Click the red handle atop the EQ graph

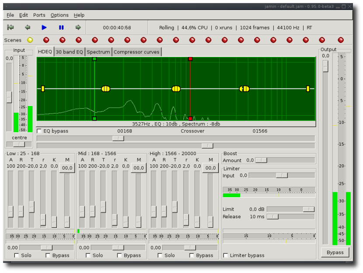click(x=190, y=59)
